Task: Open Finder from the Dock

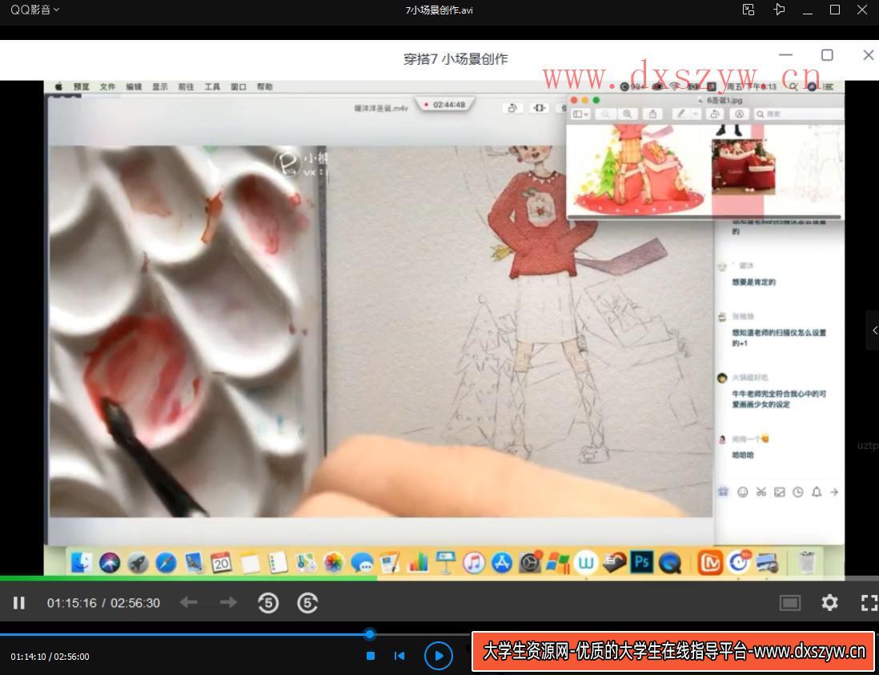Action: pos(82,562)
